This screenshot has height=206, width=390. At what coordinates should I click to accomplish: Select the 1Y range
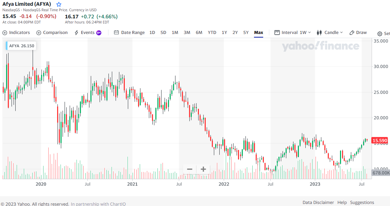click(x=224, y=33)
